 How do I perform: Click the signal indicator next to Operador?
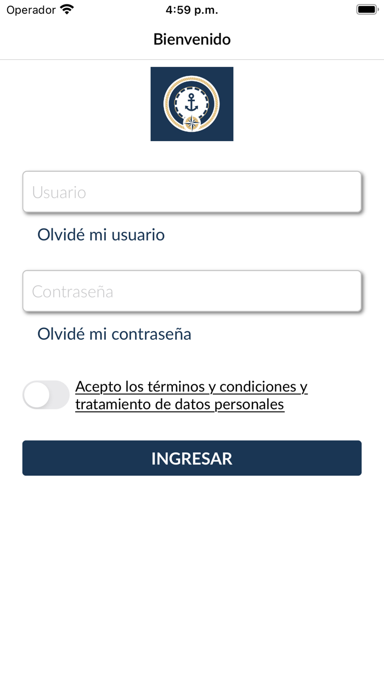coord(67,9)
